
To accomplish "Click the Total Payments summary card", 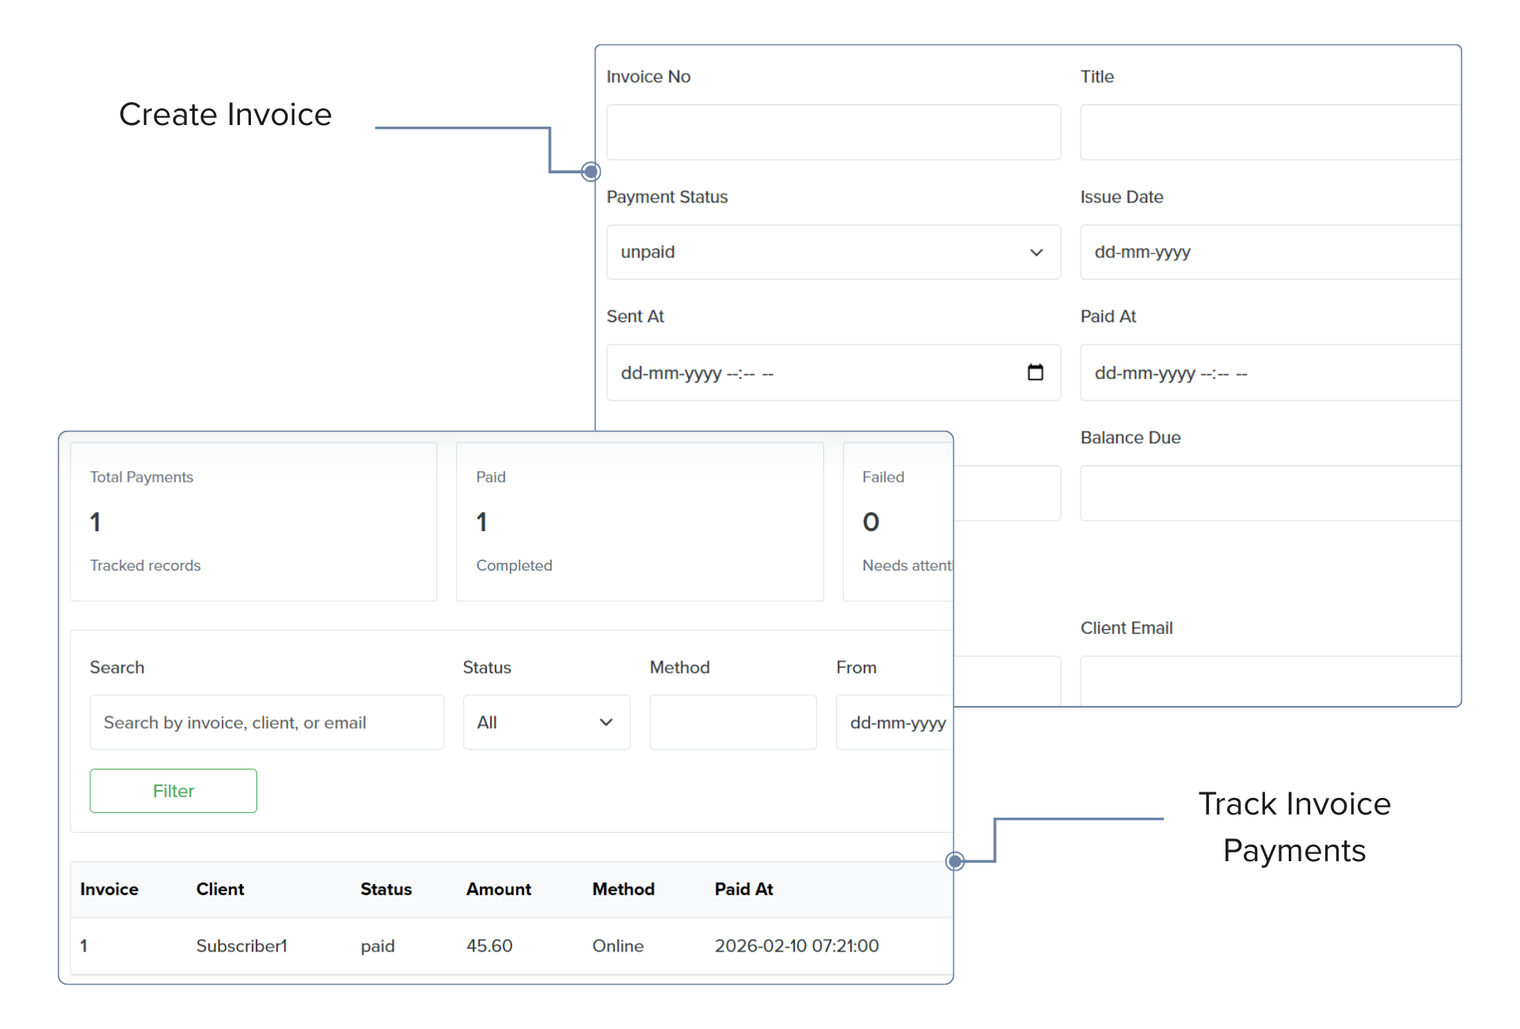I will coord(253,521).
